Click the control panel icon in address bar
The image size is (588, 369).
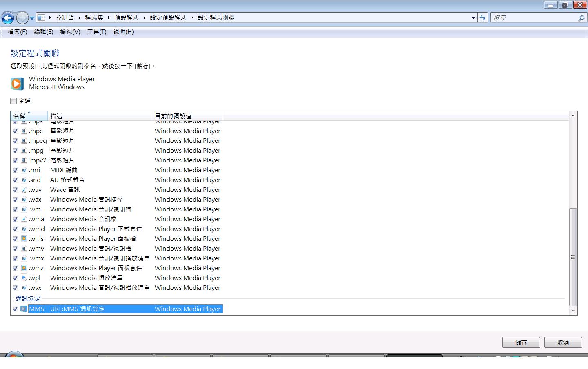[41, 18]
